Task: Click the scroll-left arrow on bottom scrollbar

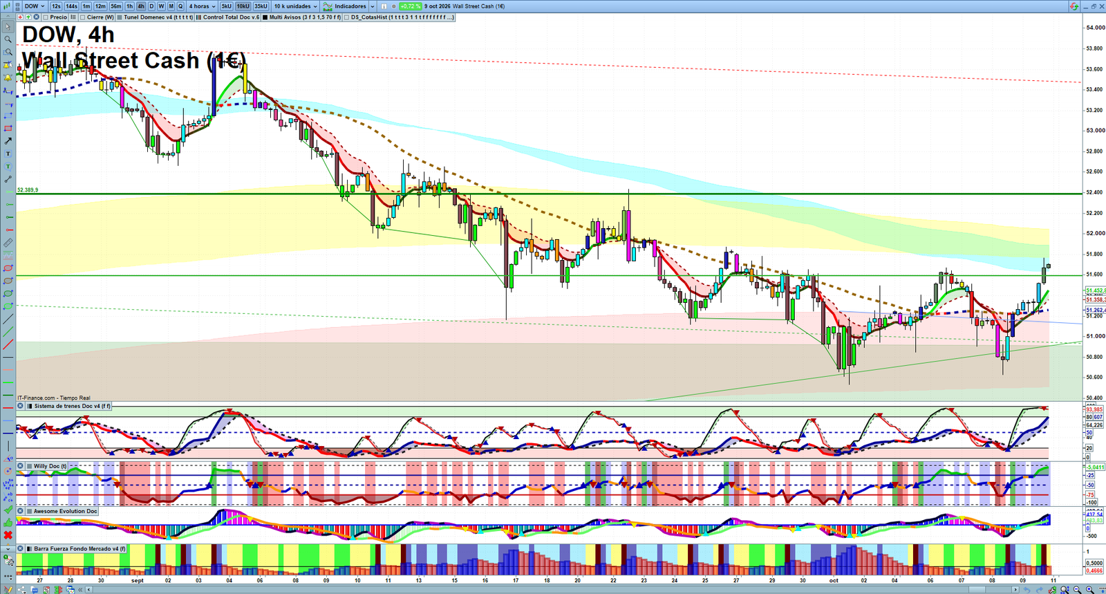Action: click(x=88, y=589)
